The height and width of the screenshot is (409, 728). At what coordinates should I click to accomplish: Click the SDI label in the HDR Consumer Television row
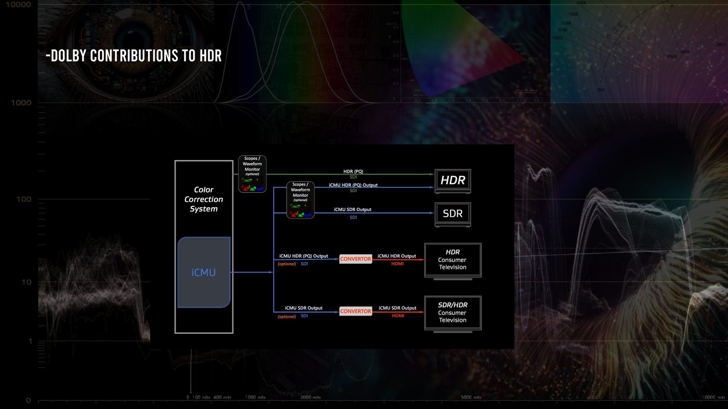coord(304,264)
